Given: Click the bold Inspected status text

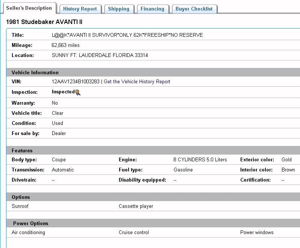Looking at the screenshot, I should (x=63, y=92).
